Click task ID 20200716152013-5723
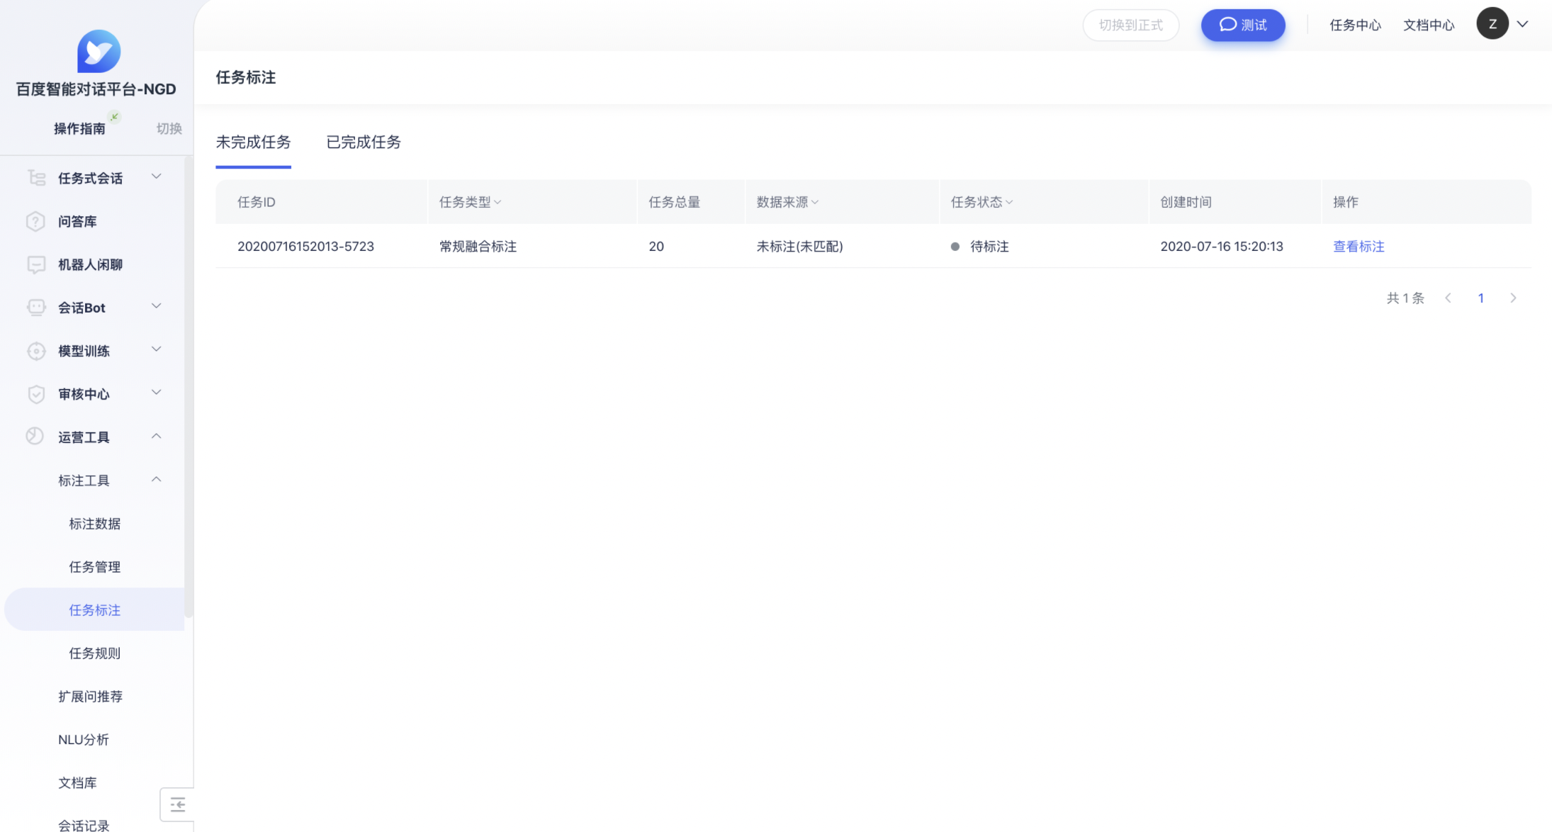This screenshot has height=832, width=1552. (x=305, y=246)
